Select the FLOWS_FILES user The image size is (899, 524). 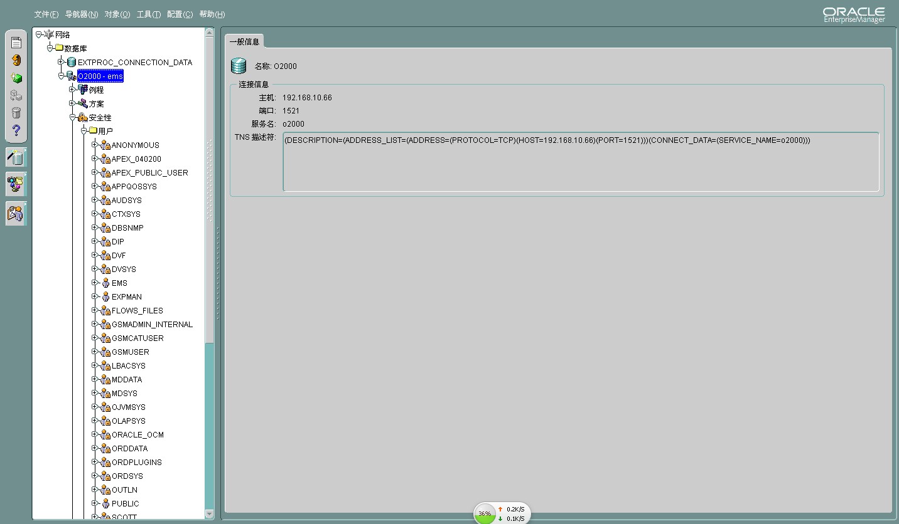tap(137, 310)
